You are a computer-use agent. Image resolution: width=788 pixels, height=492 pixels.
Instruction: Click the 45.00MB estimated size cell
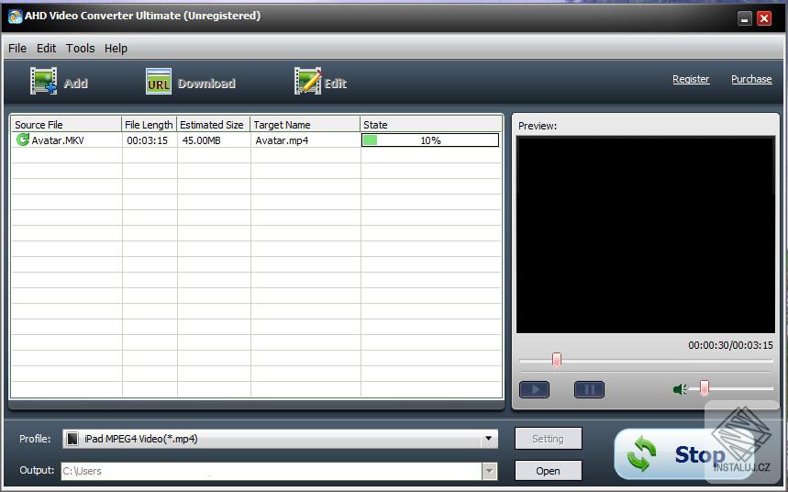(x=201, y=140)
